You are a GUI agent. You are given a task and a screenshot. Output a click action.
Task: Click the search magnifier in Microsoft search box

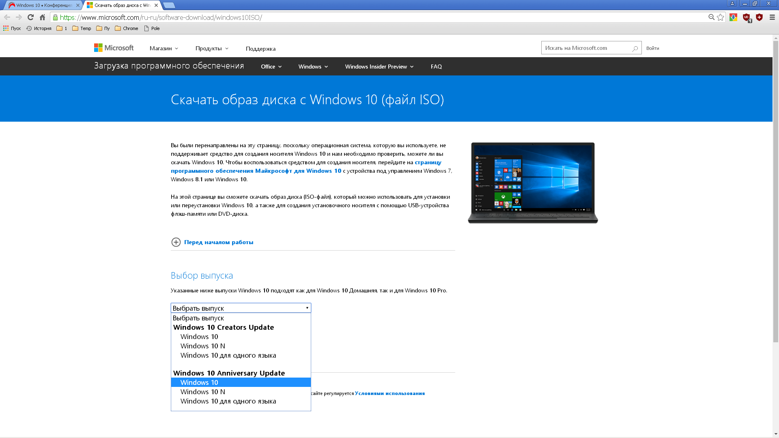coord(635,48)
